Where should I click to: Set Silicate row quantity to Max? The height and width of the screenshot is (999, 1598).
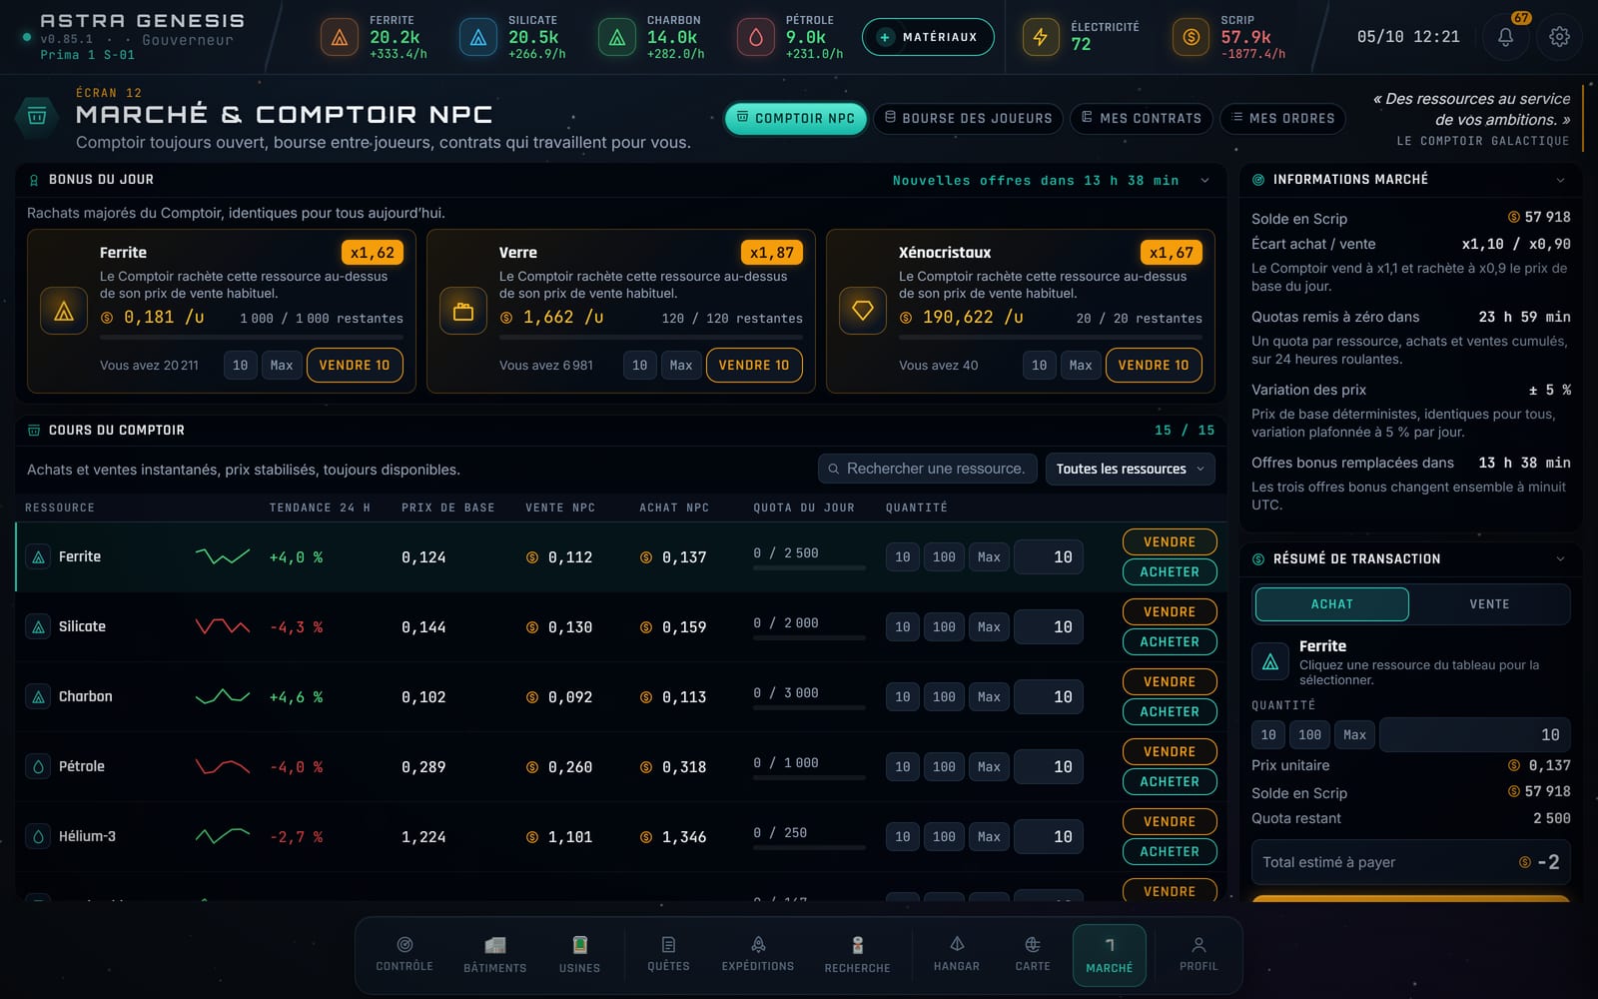tap(989, 627)
